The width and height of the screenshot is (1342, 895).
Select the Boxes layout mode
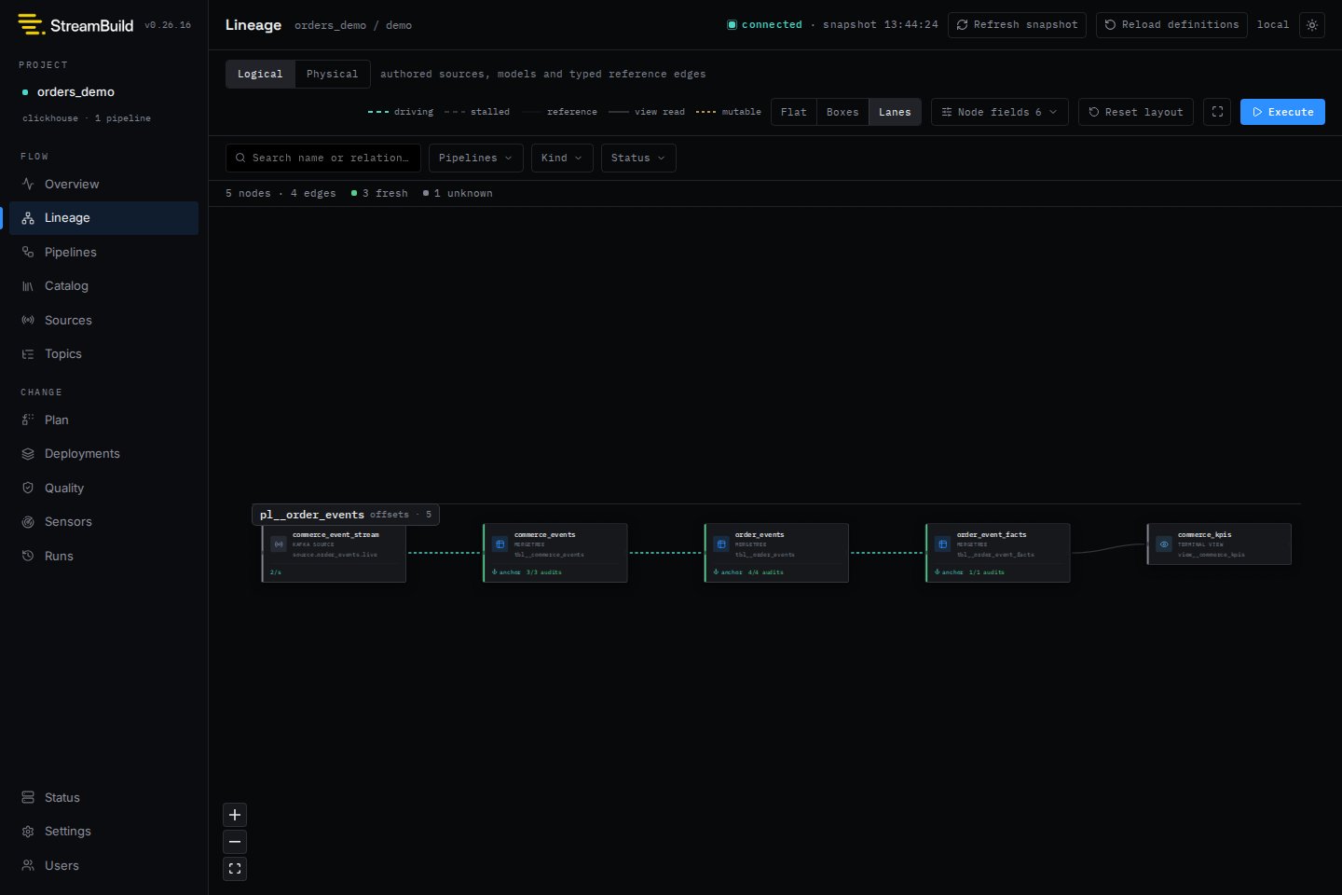coord(842,112)
